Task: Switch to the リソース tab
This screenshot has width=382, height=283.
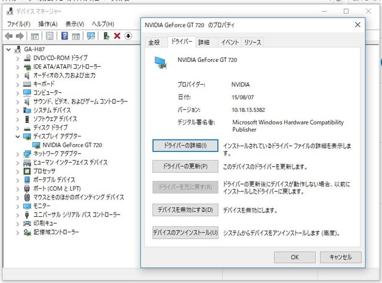Action: pos(252,42)
